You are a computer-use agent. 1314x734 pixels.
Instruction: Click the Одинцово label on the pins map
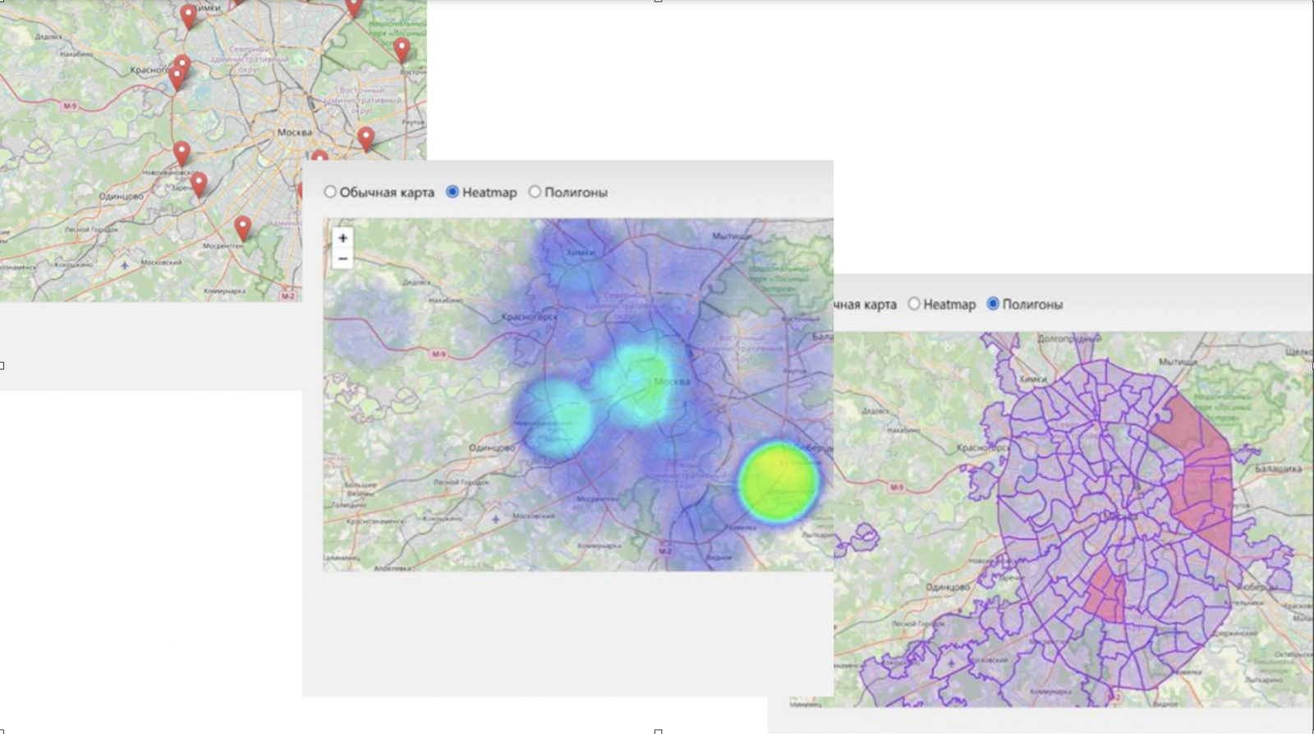(x=121, y=196)
